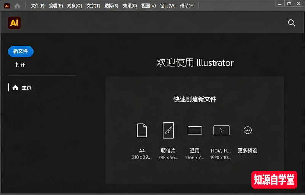Click the 更多预设 label

[247, 151]
